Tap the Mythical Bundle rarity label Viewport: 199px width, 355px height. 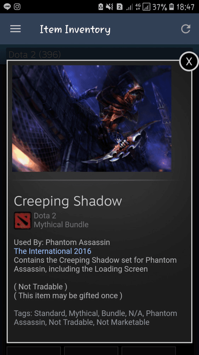pyautogui.click(x=61, y=225)
